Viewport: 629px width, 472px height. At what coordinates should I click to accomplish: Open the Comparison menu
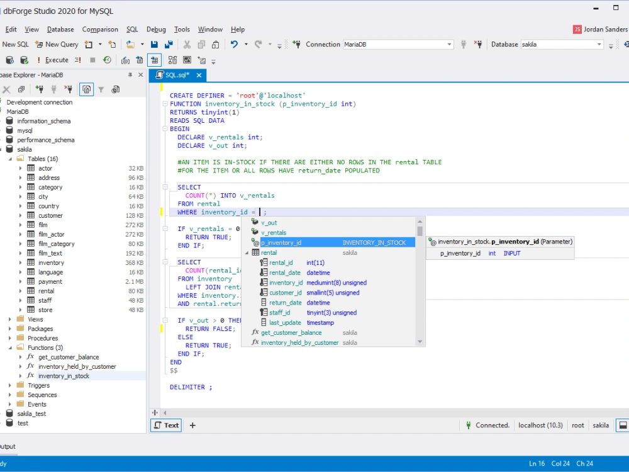pos(100,30)
